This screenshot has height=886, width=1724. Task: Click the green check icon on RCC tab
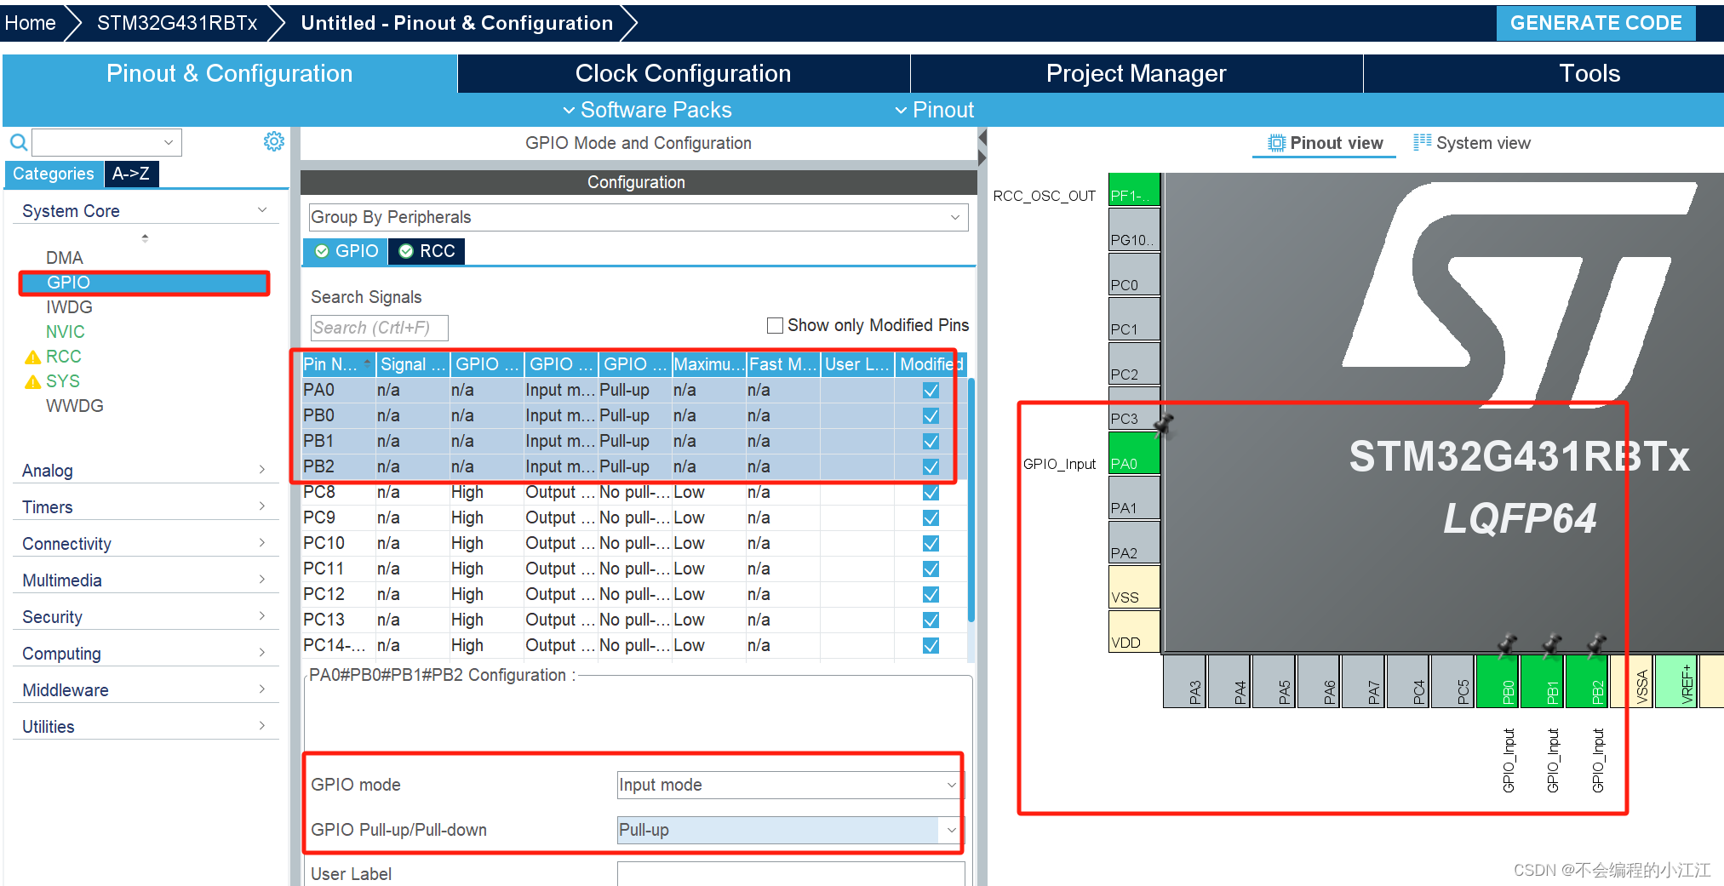tap(406, 251)
